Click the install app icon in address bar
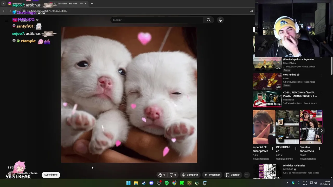333x187 pixels. pyautogui.click(x=251, y=11)
